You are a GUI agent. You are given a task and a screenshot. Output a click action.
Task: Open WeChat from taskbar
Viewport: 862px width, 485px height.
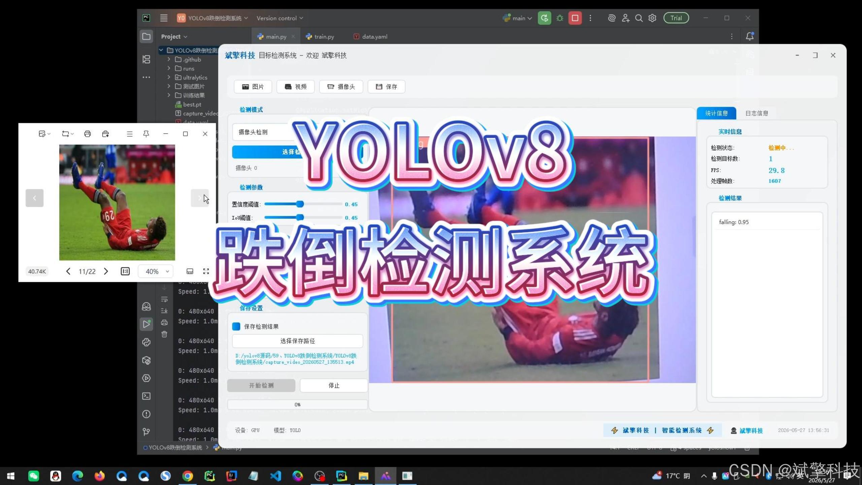pos(33,476)
